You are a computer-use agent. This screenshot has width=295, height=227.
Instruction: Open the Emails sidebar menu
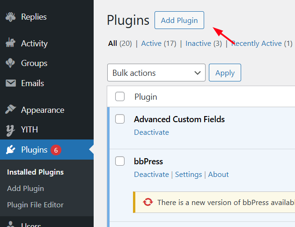47,83
